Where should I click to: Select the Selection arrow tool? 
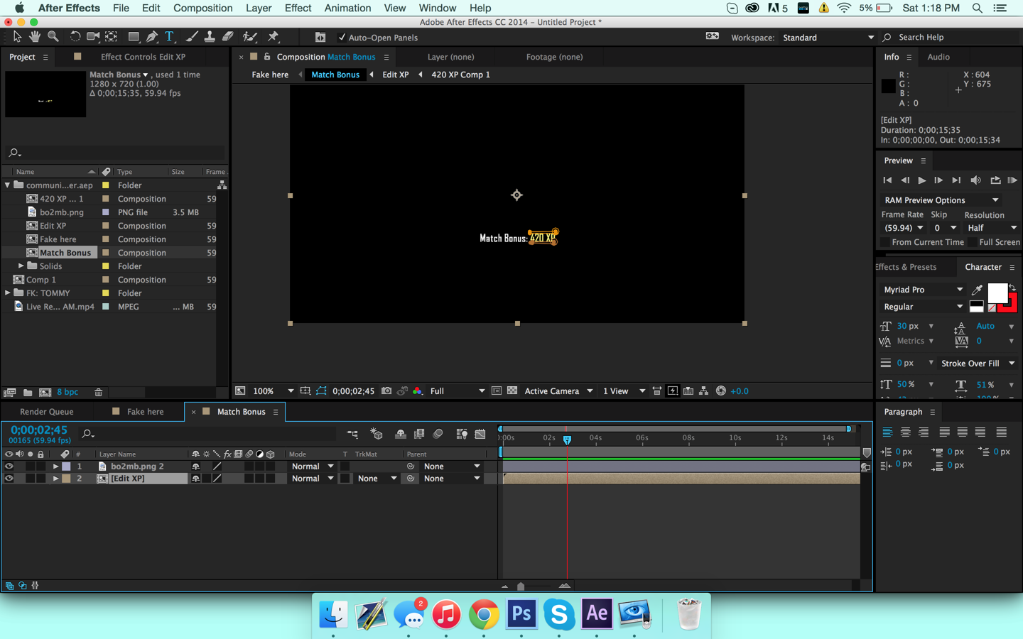click(x=17, y=36)
